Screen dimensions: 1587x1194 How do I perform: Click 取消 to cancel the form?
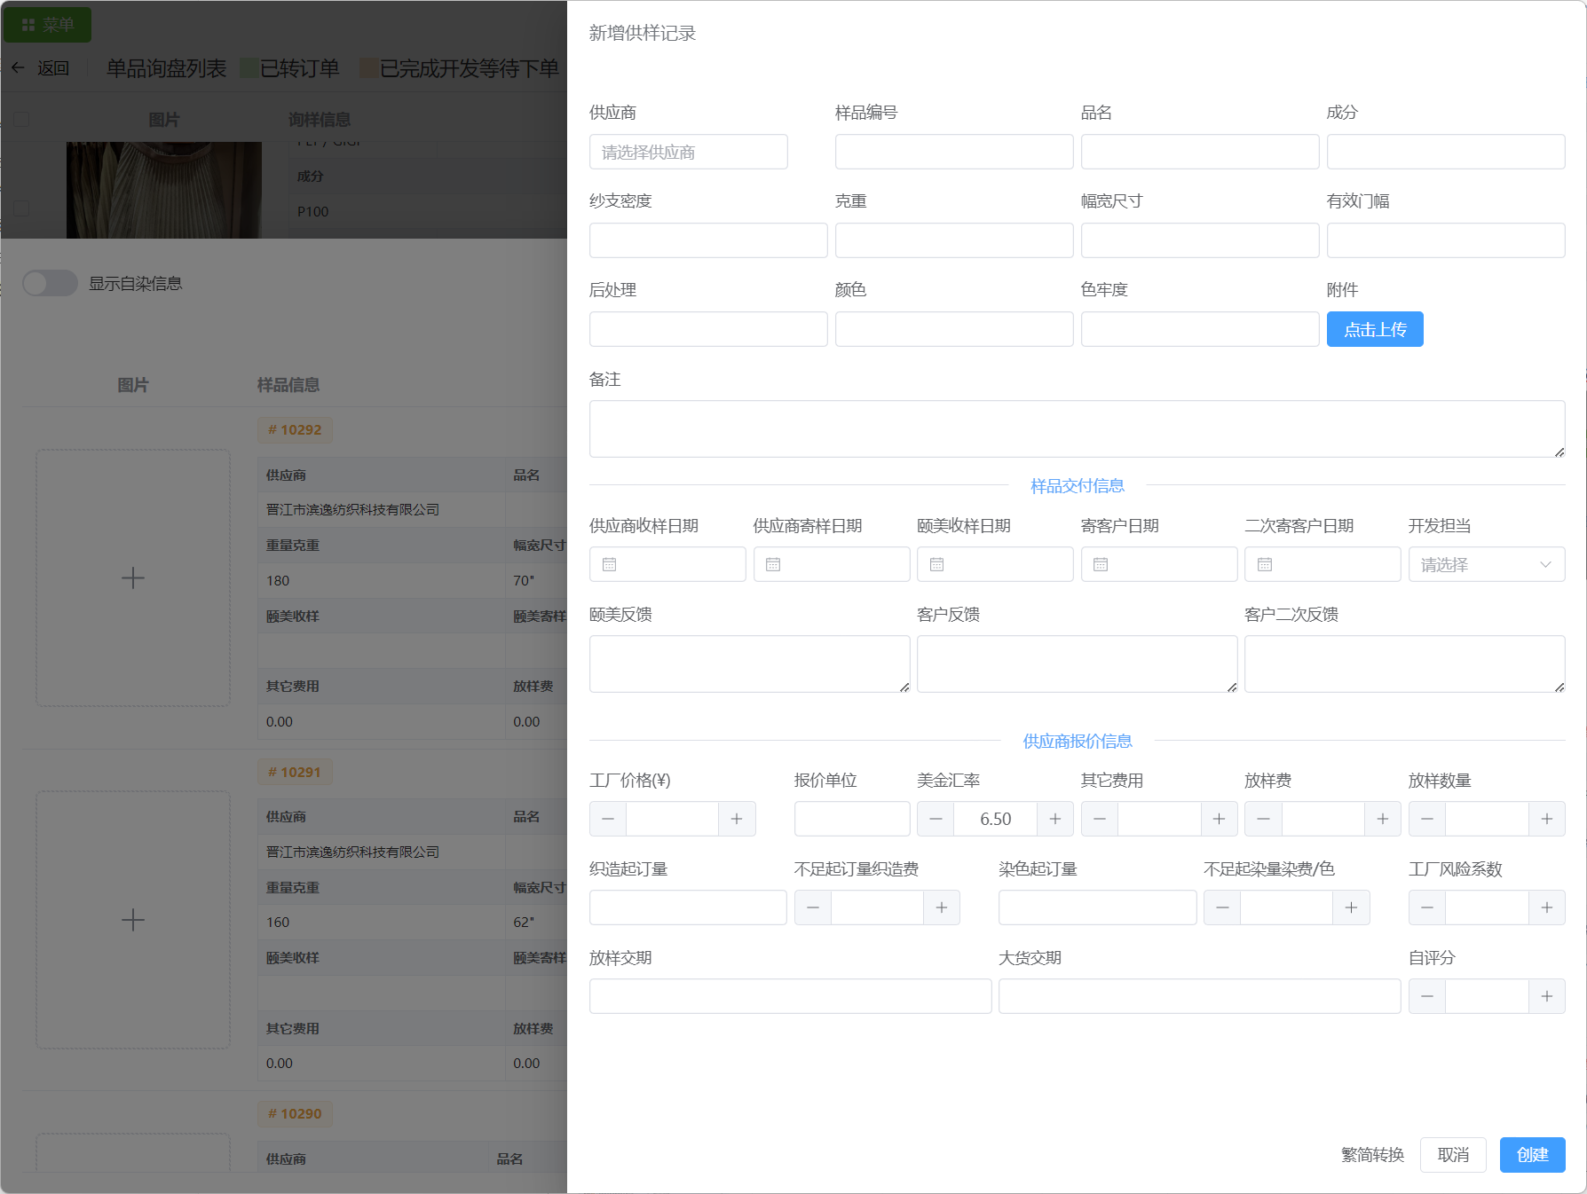(x=1452, y=1154)
